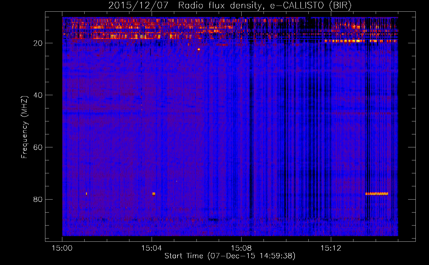Viewport: 429px width, 265px height.
Task: Click the bright yellow band near 19 MHz after 15:12
Action: pyautogui.click(x=361, y=41)
